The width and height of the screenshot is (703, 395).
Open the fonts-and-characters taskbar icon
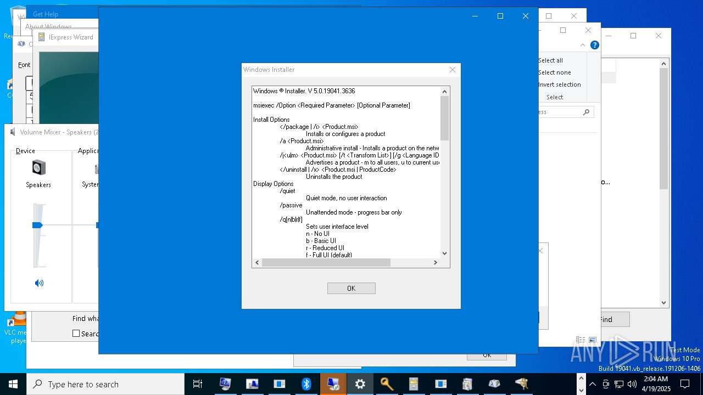[494, 384]
